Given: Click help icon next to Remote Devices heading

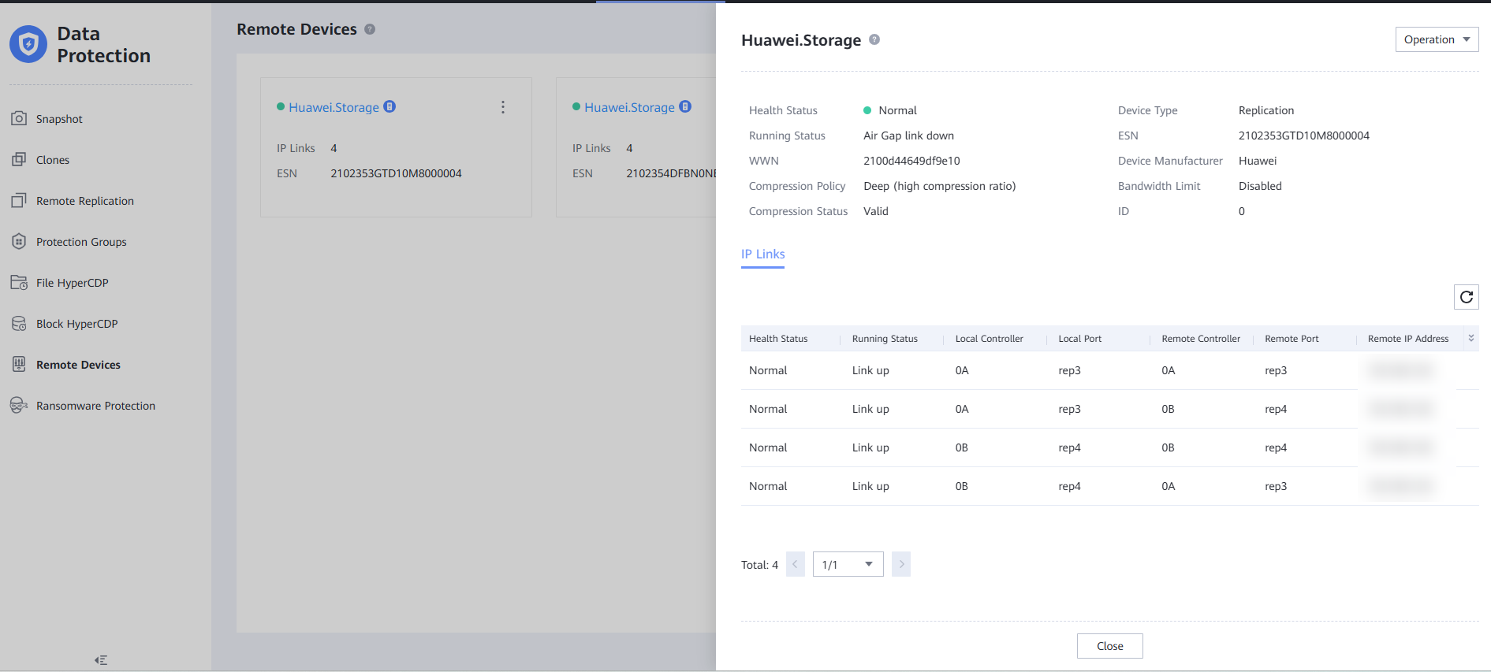Looking at the screenshot, I should 370,29.
